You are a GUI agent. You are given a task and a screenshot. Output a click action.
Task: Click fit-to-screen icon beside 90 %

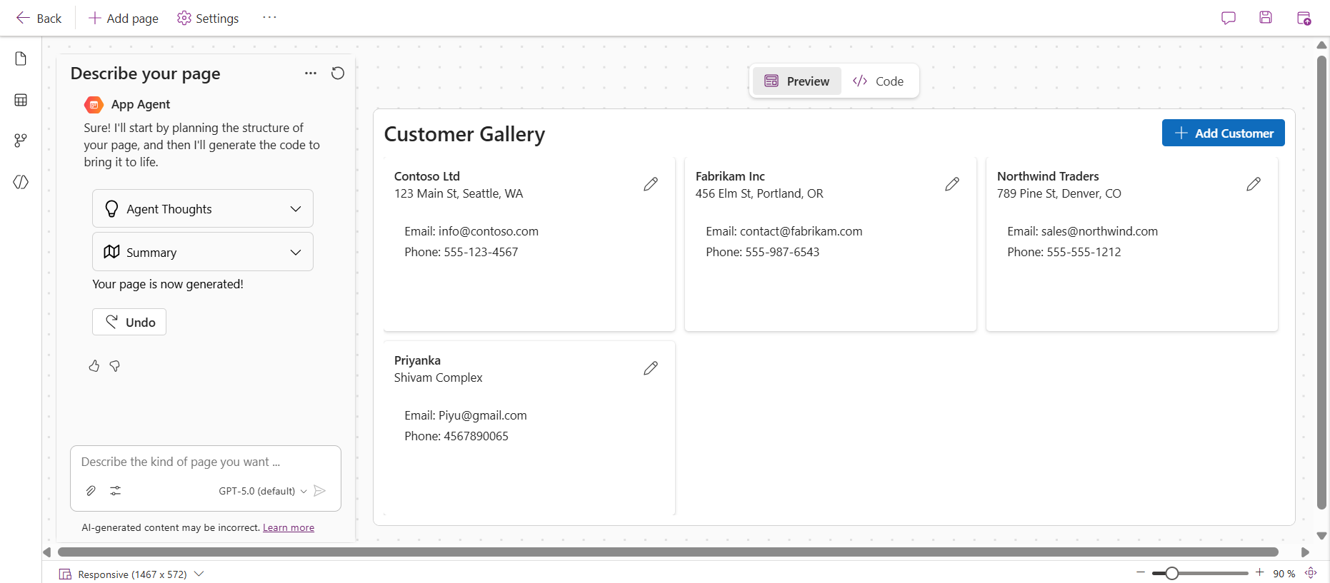click(x=1311, y=573)
